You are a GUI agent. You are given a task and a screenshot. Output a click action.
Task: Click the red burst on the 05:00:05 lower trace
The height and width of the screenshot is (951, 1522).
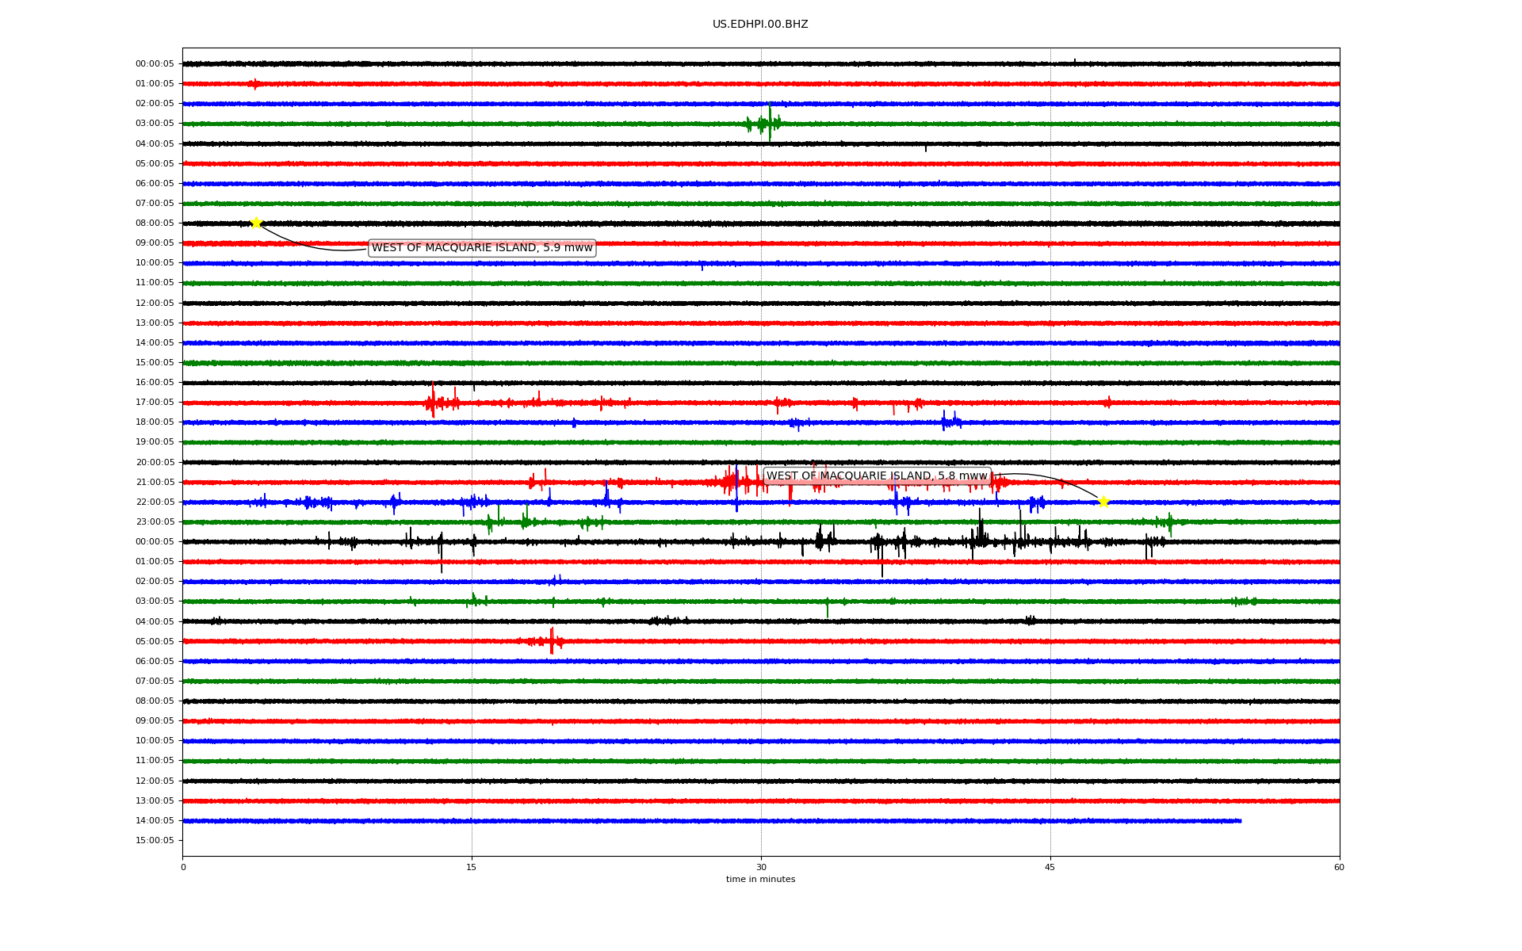(552, 641)
